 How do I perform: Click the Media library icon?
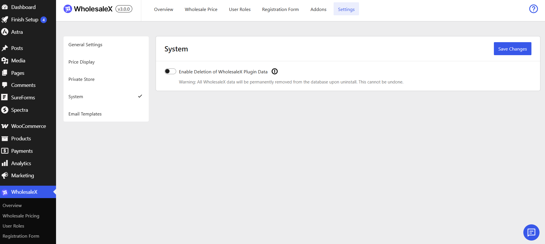[5, 60]
